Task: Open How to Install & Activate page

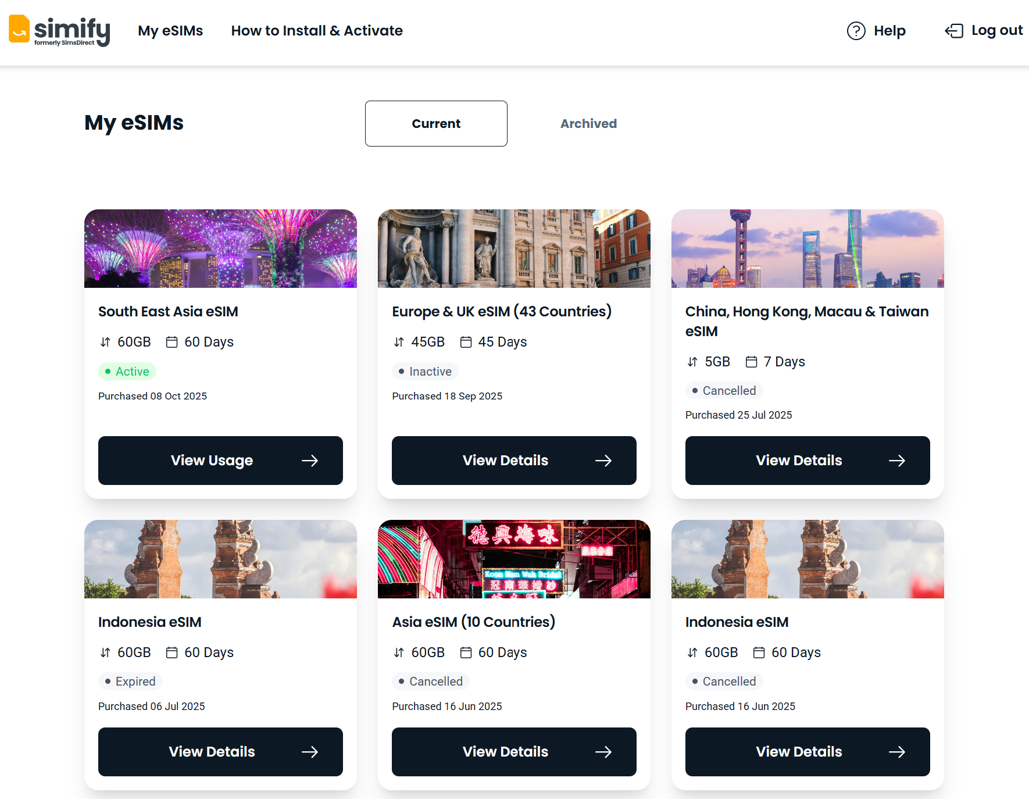Action: (x=317, y=31)
